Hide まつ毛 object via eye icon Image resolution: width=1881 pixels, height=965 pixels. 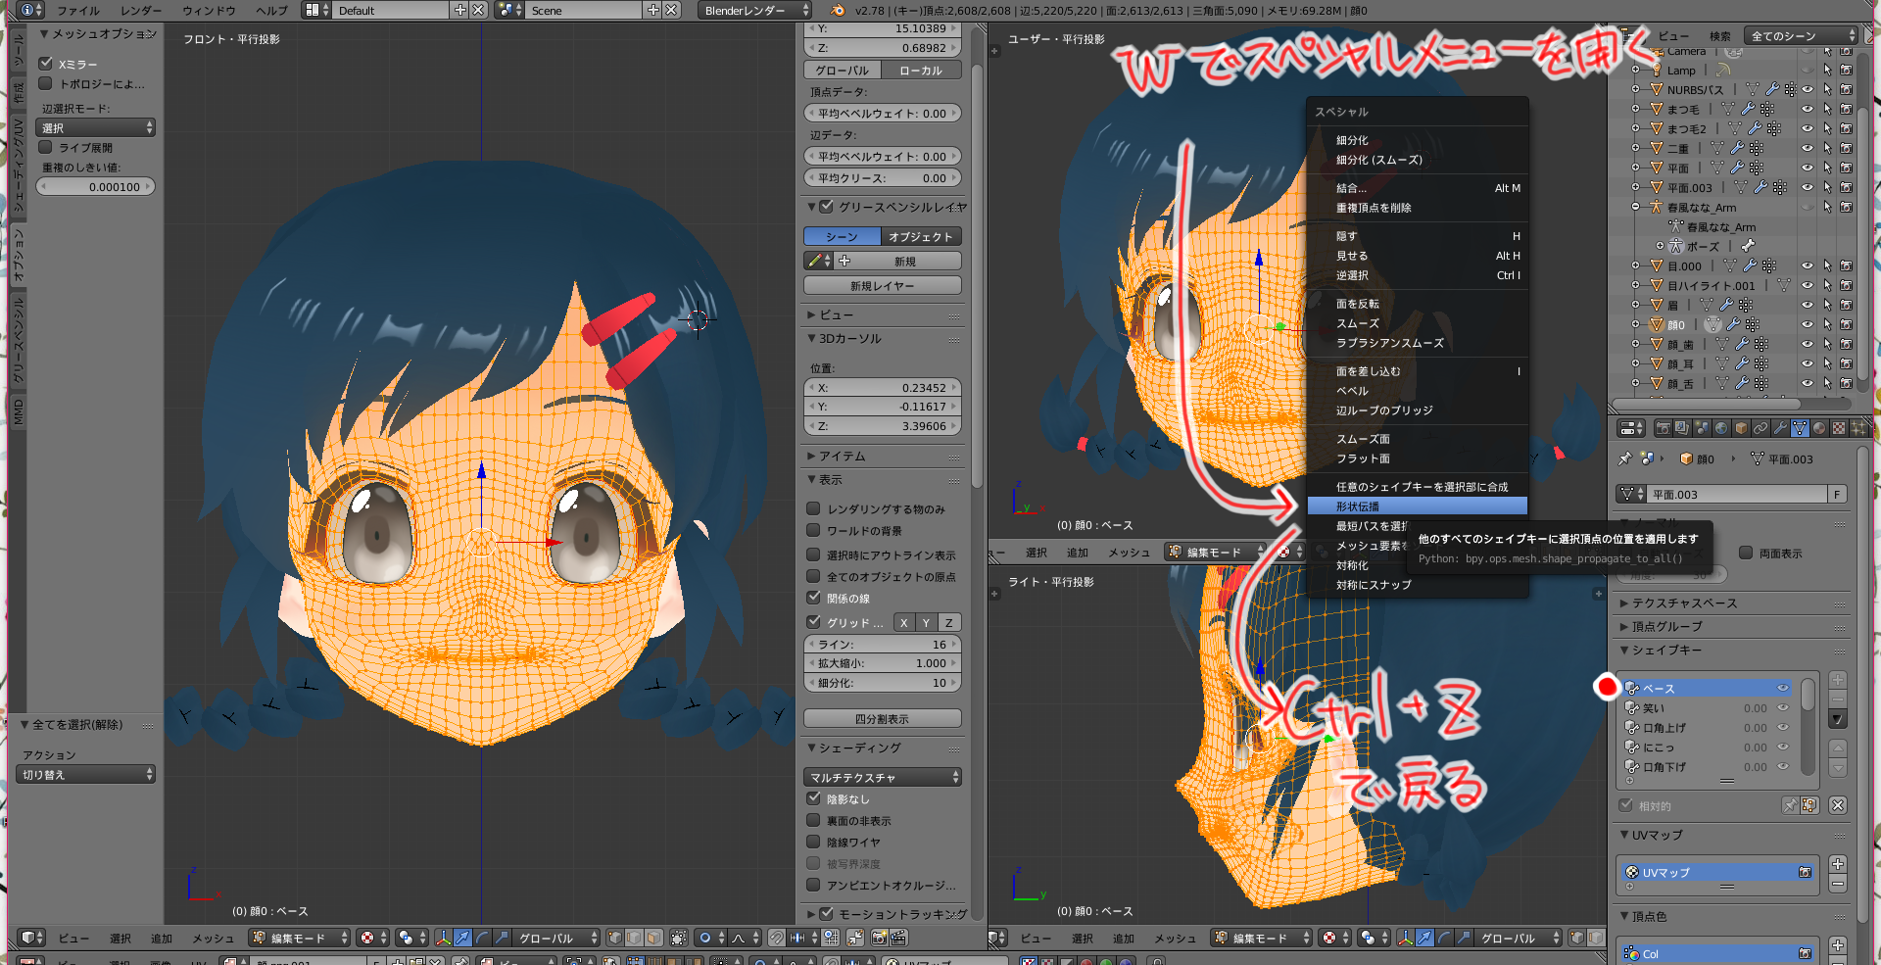click(1808, 109)
